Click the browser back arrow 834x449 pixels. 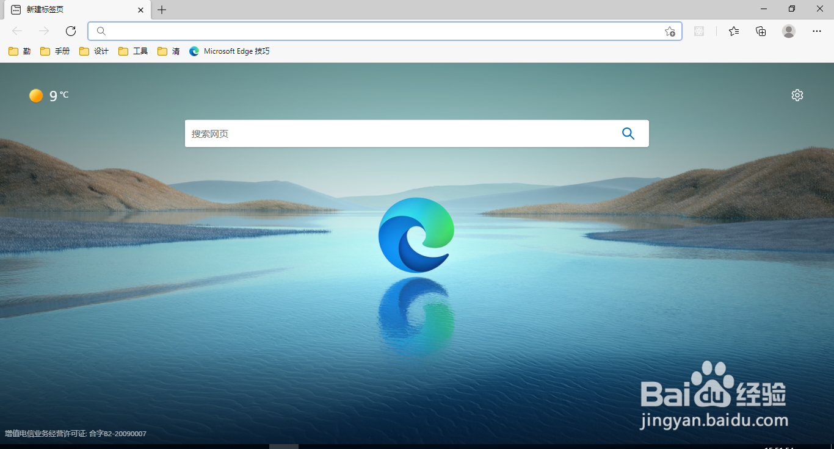tap(17, 31)
